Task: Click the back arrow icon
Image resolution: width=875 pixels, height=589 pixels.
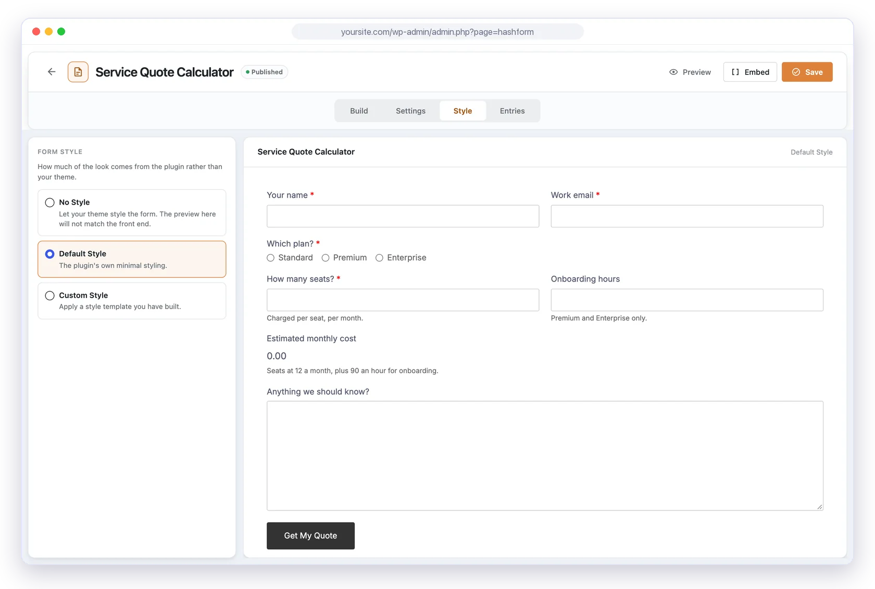Action: 52,72
